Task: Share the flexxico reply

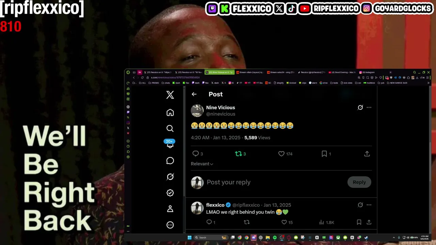Action: (x=369, y=222)
